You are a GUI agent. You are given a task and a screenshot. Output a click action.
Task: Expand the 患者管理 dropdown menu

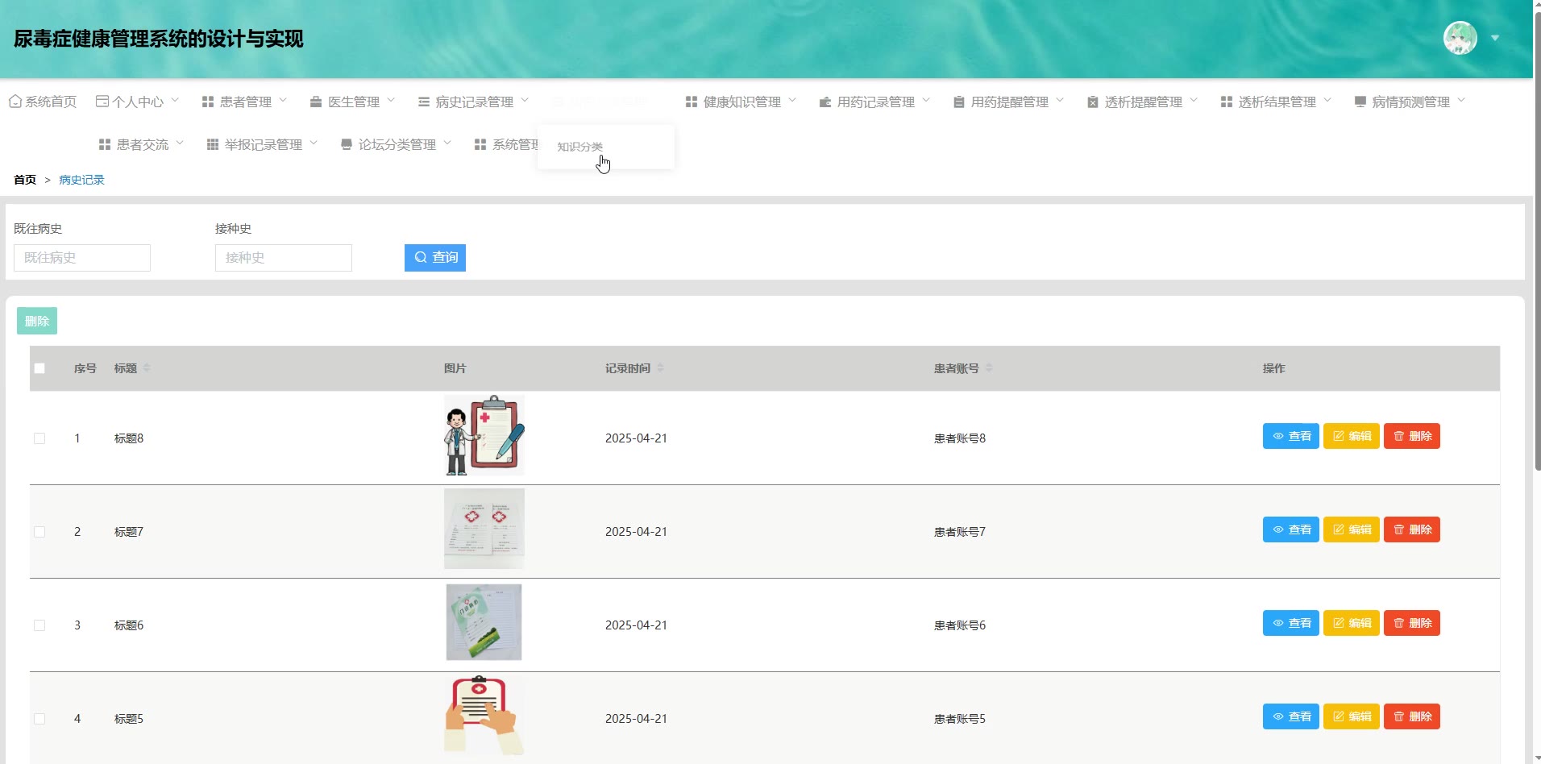tap(245, 102)
